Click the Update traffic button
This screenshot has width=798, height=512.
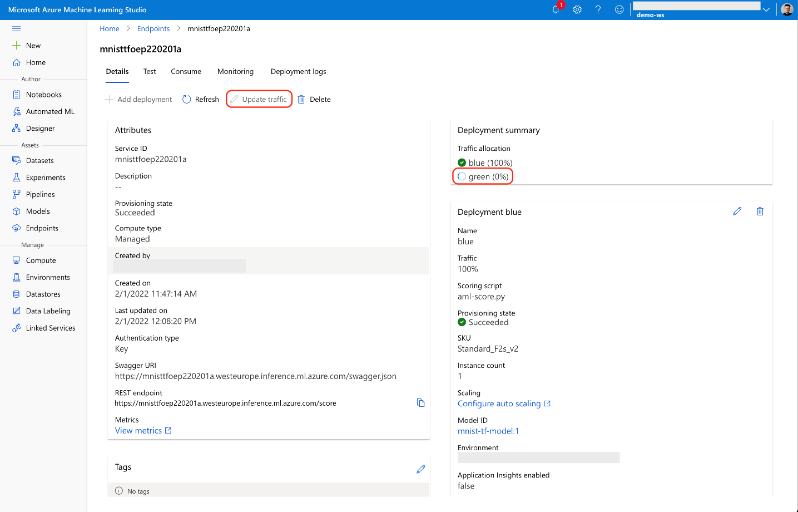(x=259, y=99)
